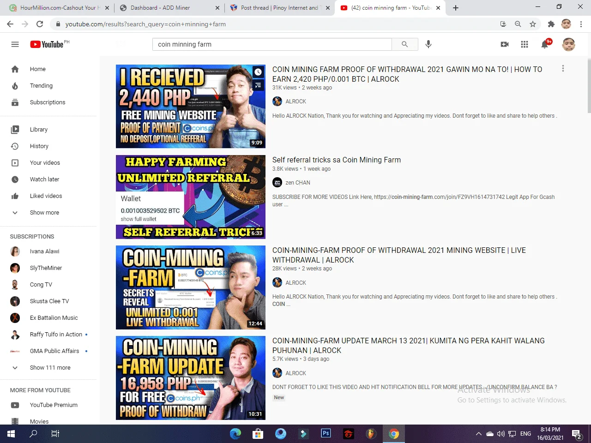Image resolution: width=591 pixels, height=443 pixels.
Task: Play the HAPPY FARMING UNLIMITED REFERRAL thumbnail
Action: point(191,197)
